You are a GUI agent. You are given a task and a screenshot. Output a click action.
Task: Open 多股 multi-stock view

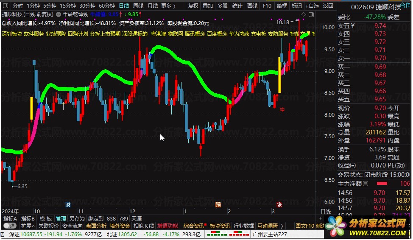click(222, 6)
